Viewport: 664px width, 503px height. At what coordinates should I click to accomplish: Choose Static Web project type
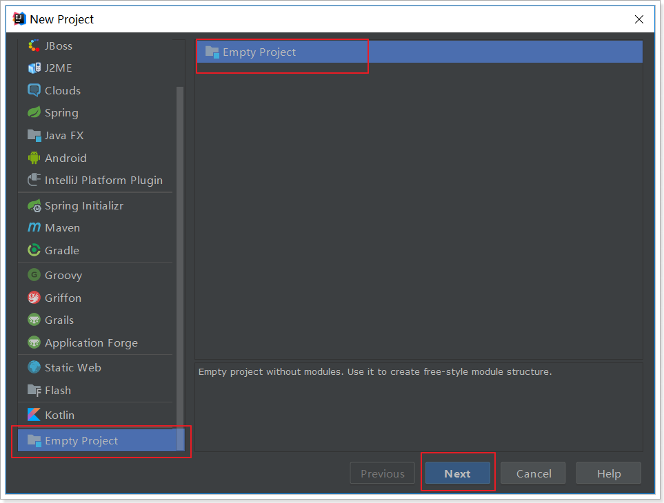tap(97, 367)
